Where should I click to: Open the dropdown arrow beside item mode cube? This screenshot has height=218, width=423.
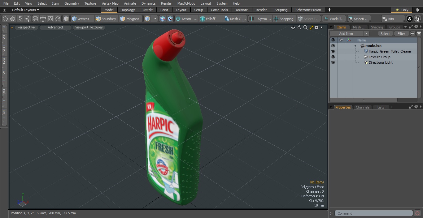[x=155, y=19]
